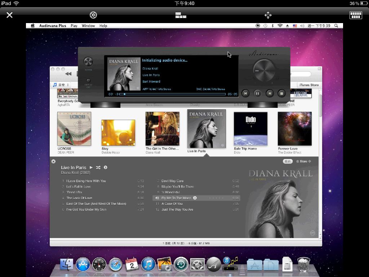Viewport: 369px width, 277px height.
Task: Select track 'Let's Fall In Love'
Action: pos(103,186)
